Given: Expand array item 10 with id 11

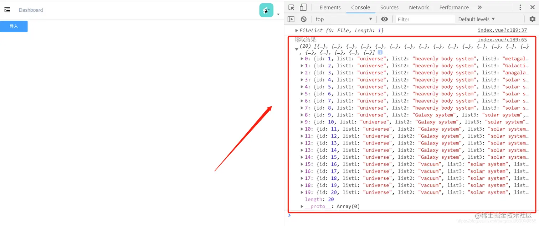Looking at the screenshot, I should click(x=302, y=129).
